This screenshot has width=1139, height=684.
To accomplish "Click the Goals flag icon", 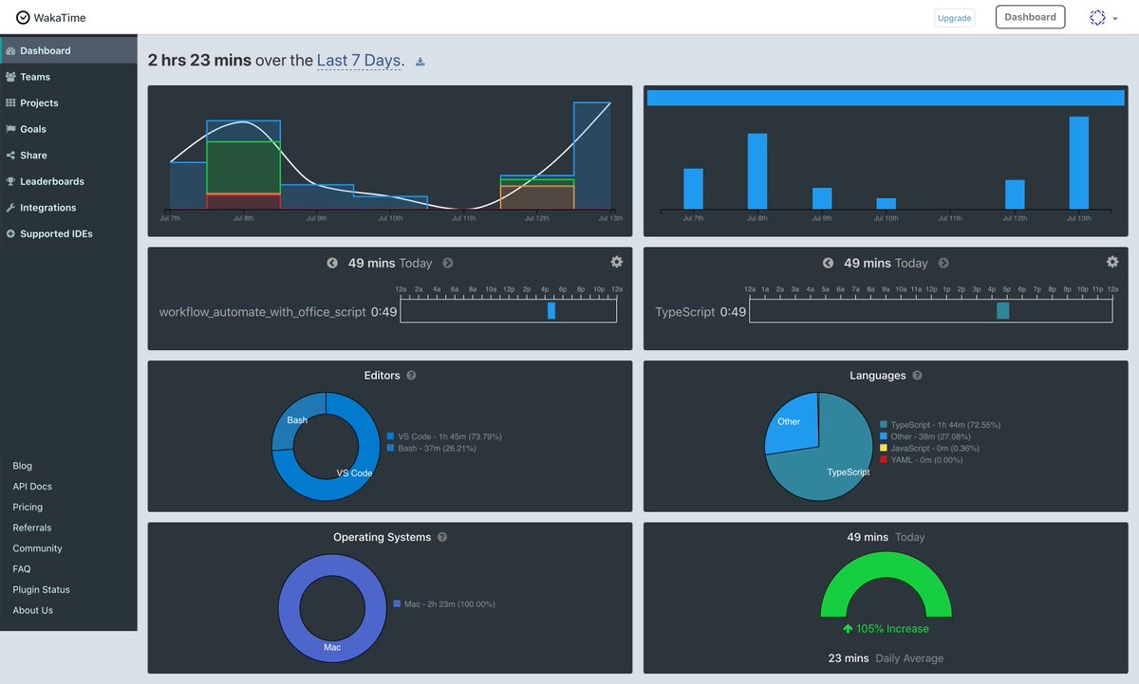I will click(10, 129).
